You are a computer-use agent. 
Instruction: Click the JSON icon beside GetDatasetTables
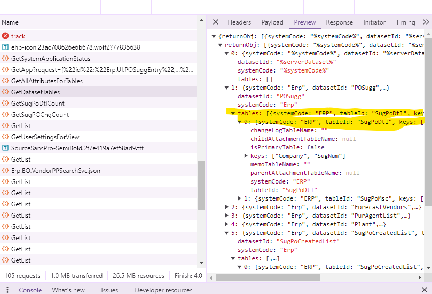(x=5, y=92)
